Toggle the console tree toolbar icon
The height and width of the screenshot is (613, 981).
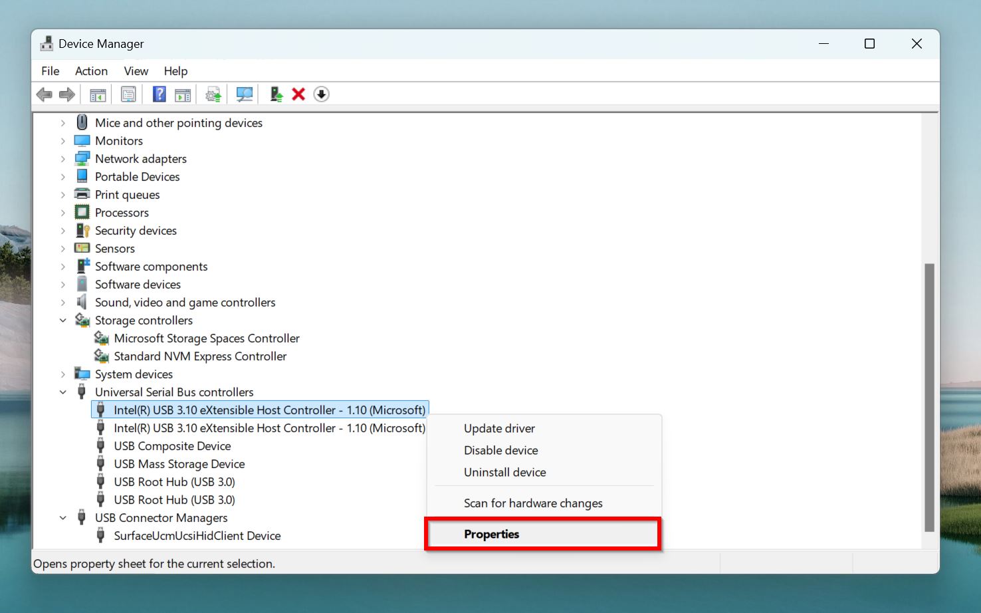(x=98, y=94)
